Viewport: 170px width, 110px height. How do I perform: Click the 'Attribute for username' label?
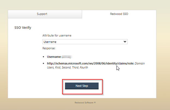click(x=57, y=35)
